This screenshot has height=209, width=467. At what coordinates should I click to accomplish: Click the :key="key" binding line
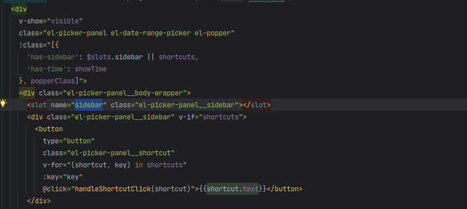click(63, 177)
